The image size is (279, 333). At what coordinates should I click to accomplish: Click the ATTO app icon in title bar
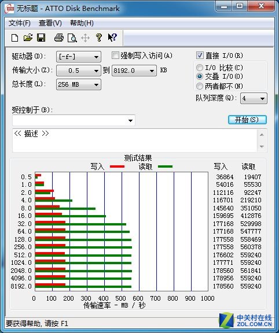coord(10,9)
